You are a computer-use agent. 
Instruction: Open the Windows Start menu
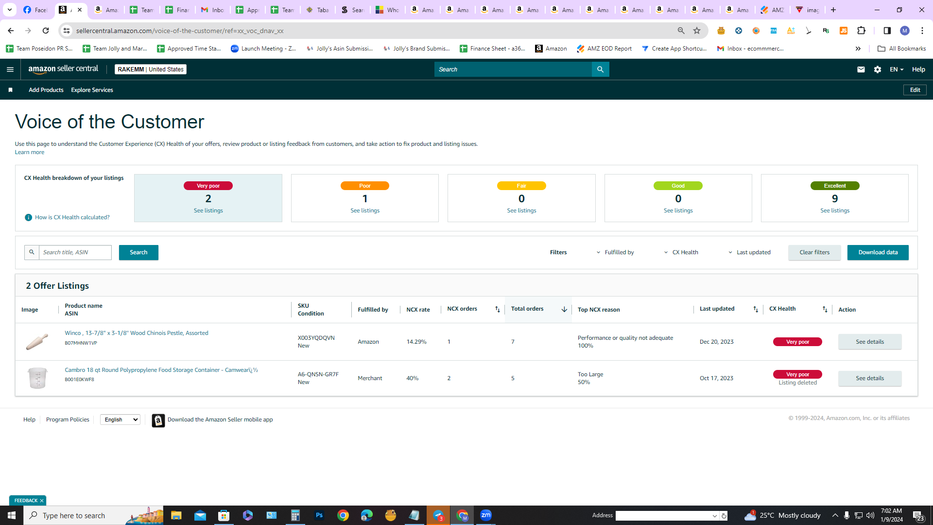12,515
